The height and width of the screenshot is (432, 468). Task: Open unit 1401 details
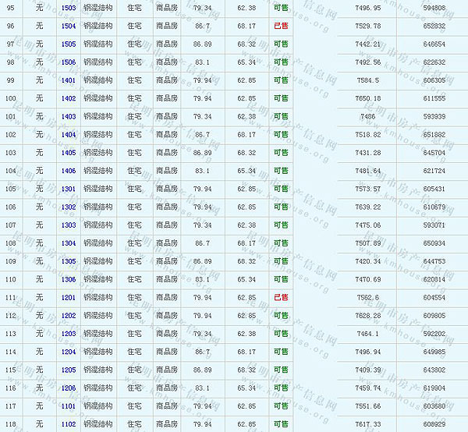point(69,80)
